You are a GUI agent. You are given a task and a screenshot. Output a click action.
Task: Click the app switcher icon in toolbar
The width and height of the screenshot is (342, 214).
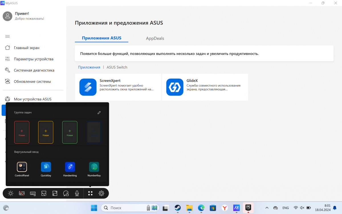point(44,193)
